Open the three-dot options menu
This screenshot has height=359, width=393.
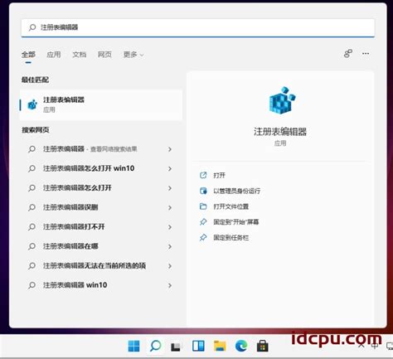(x=366, y=53)
